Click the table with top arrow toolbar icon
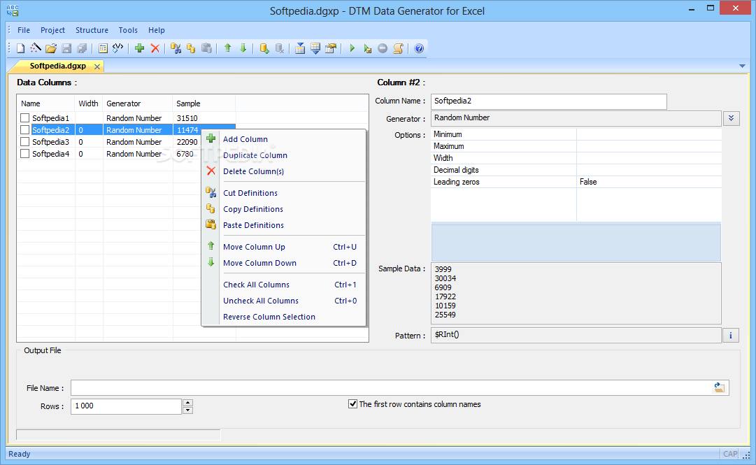This screenshot has height=465, width=756. click(x=300, y=48)
